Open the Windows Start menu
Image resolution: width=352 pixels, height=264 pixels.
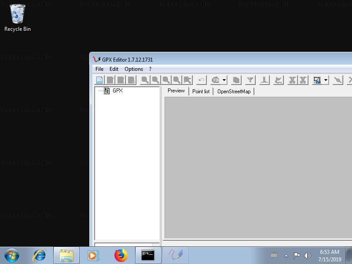(12, 255)
